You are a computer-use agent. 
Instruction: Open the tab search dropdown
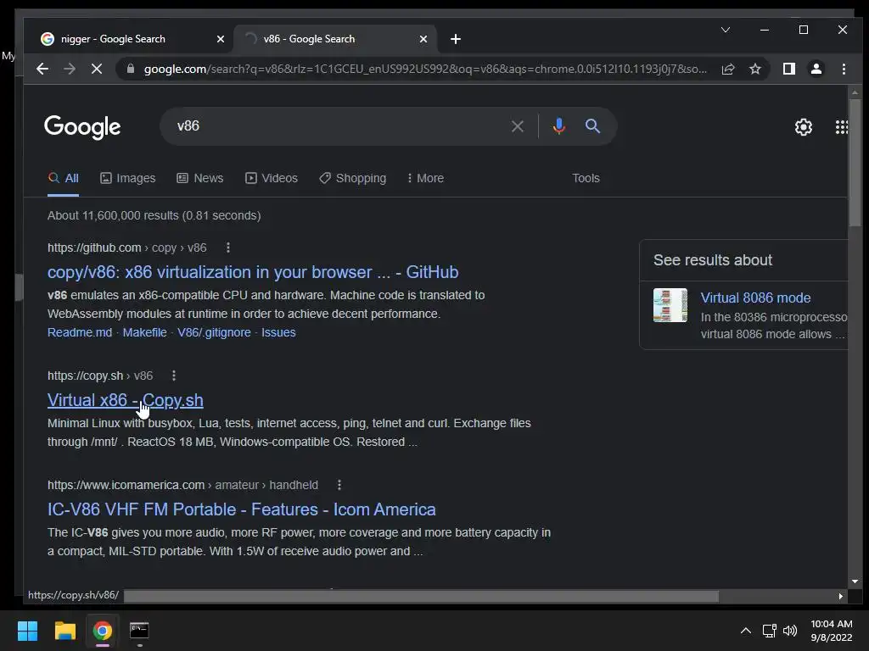[x=726, y=30]
